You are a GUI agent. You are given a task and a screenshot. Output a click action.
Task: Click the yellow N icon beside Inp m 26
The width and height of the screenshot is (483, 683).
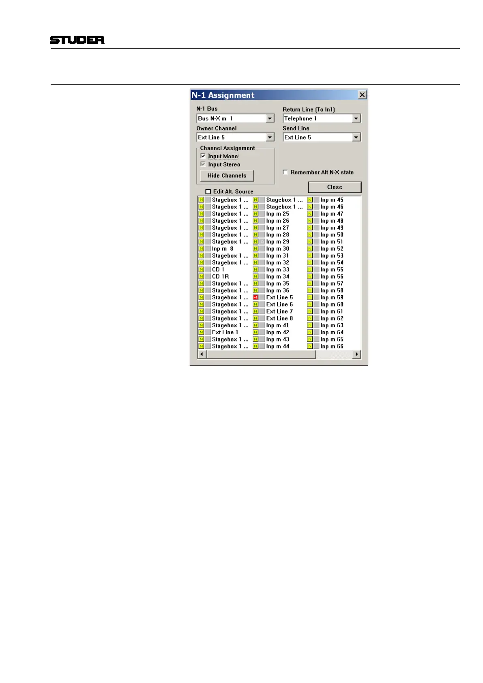click(x=255, y=221)
